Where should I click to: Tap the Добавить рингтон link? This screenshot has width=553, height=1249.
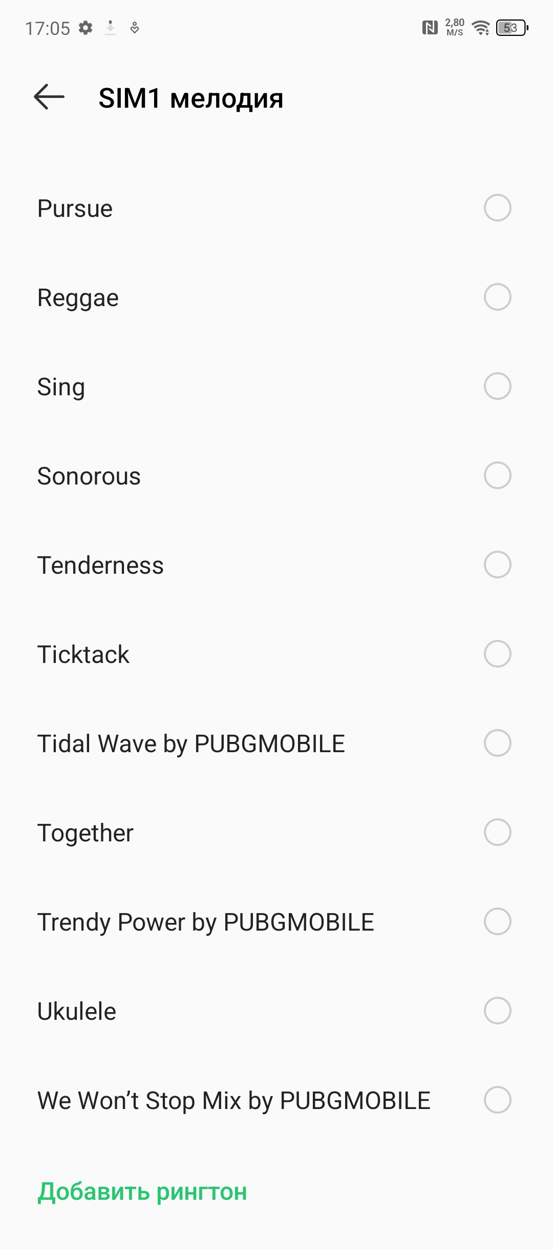(142, 1192)
